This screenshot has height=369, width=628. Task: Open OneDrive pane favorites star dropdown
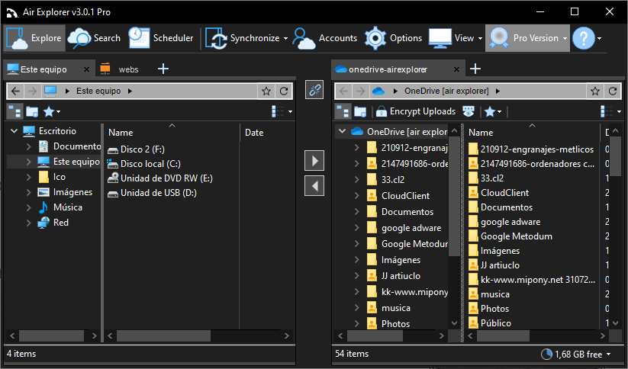[493, 111]
